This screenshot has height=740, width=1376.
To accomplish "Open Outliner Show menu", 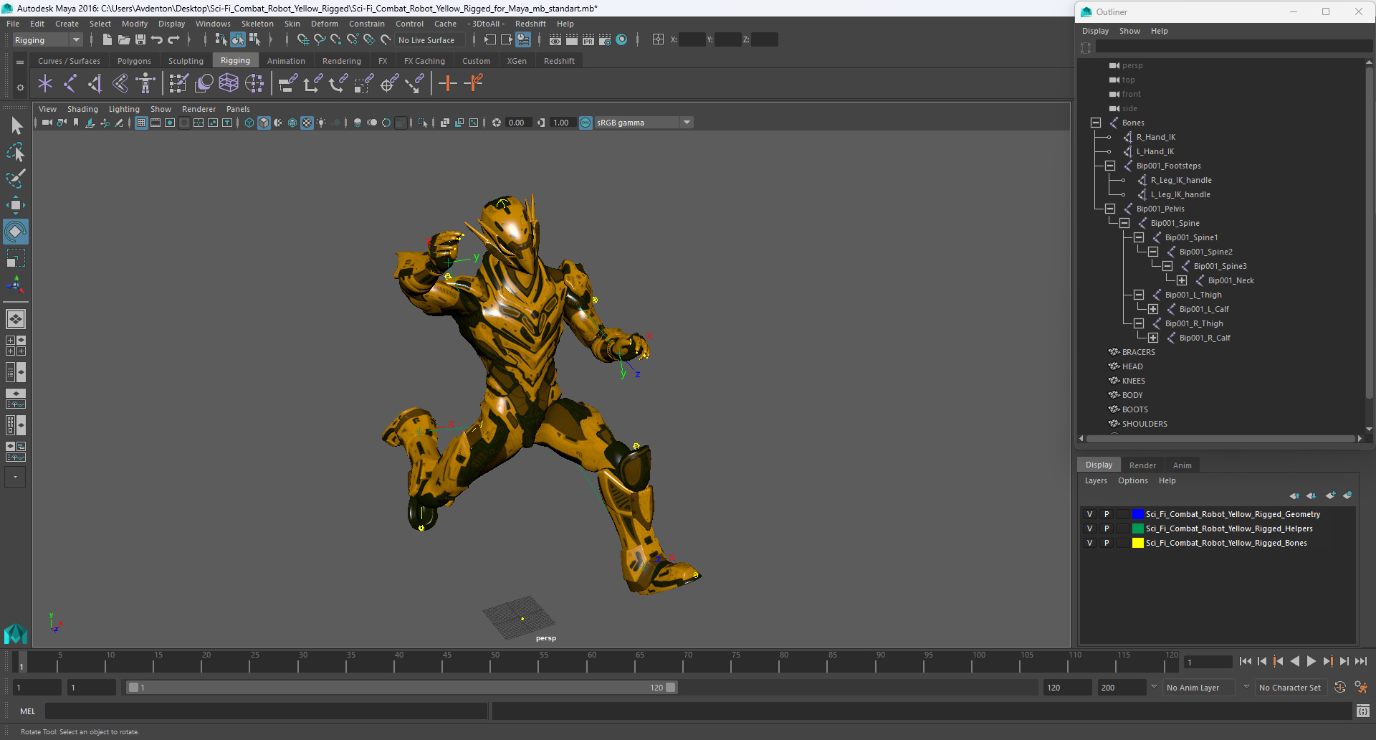I will tap(1129, 31).
